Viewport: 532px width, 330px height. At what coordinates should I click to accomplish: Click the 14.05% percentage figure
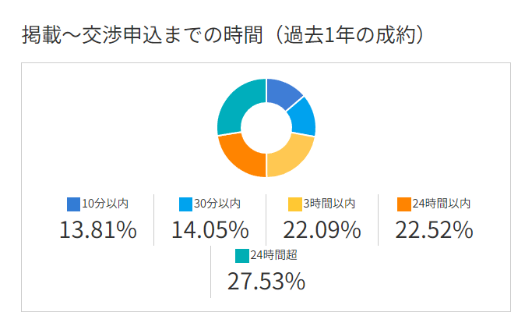coord(210,230)
